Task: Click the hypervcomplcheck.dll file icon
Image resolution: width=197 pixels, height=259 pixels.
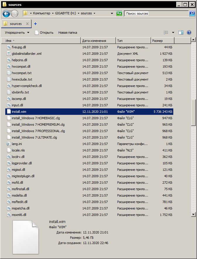Action: point(9,86)
